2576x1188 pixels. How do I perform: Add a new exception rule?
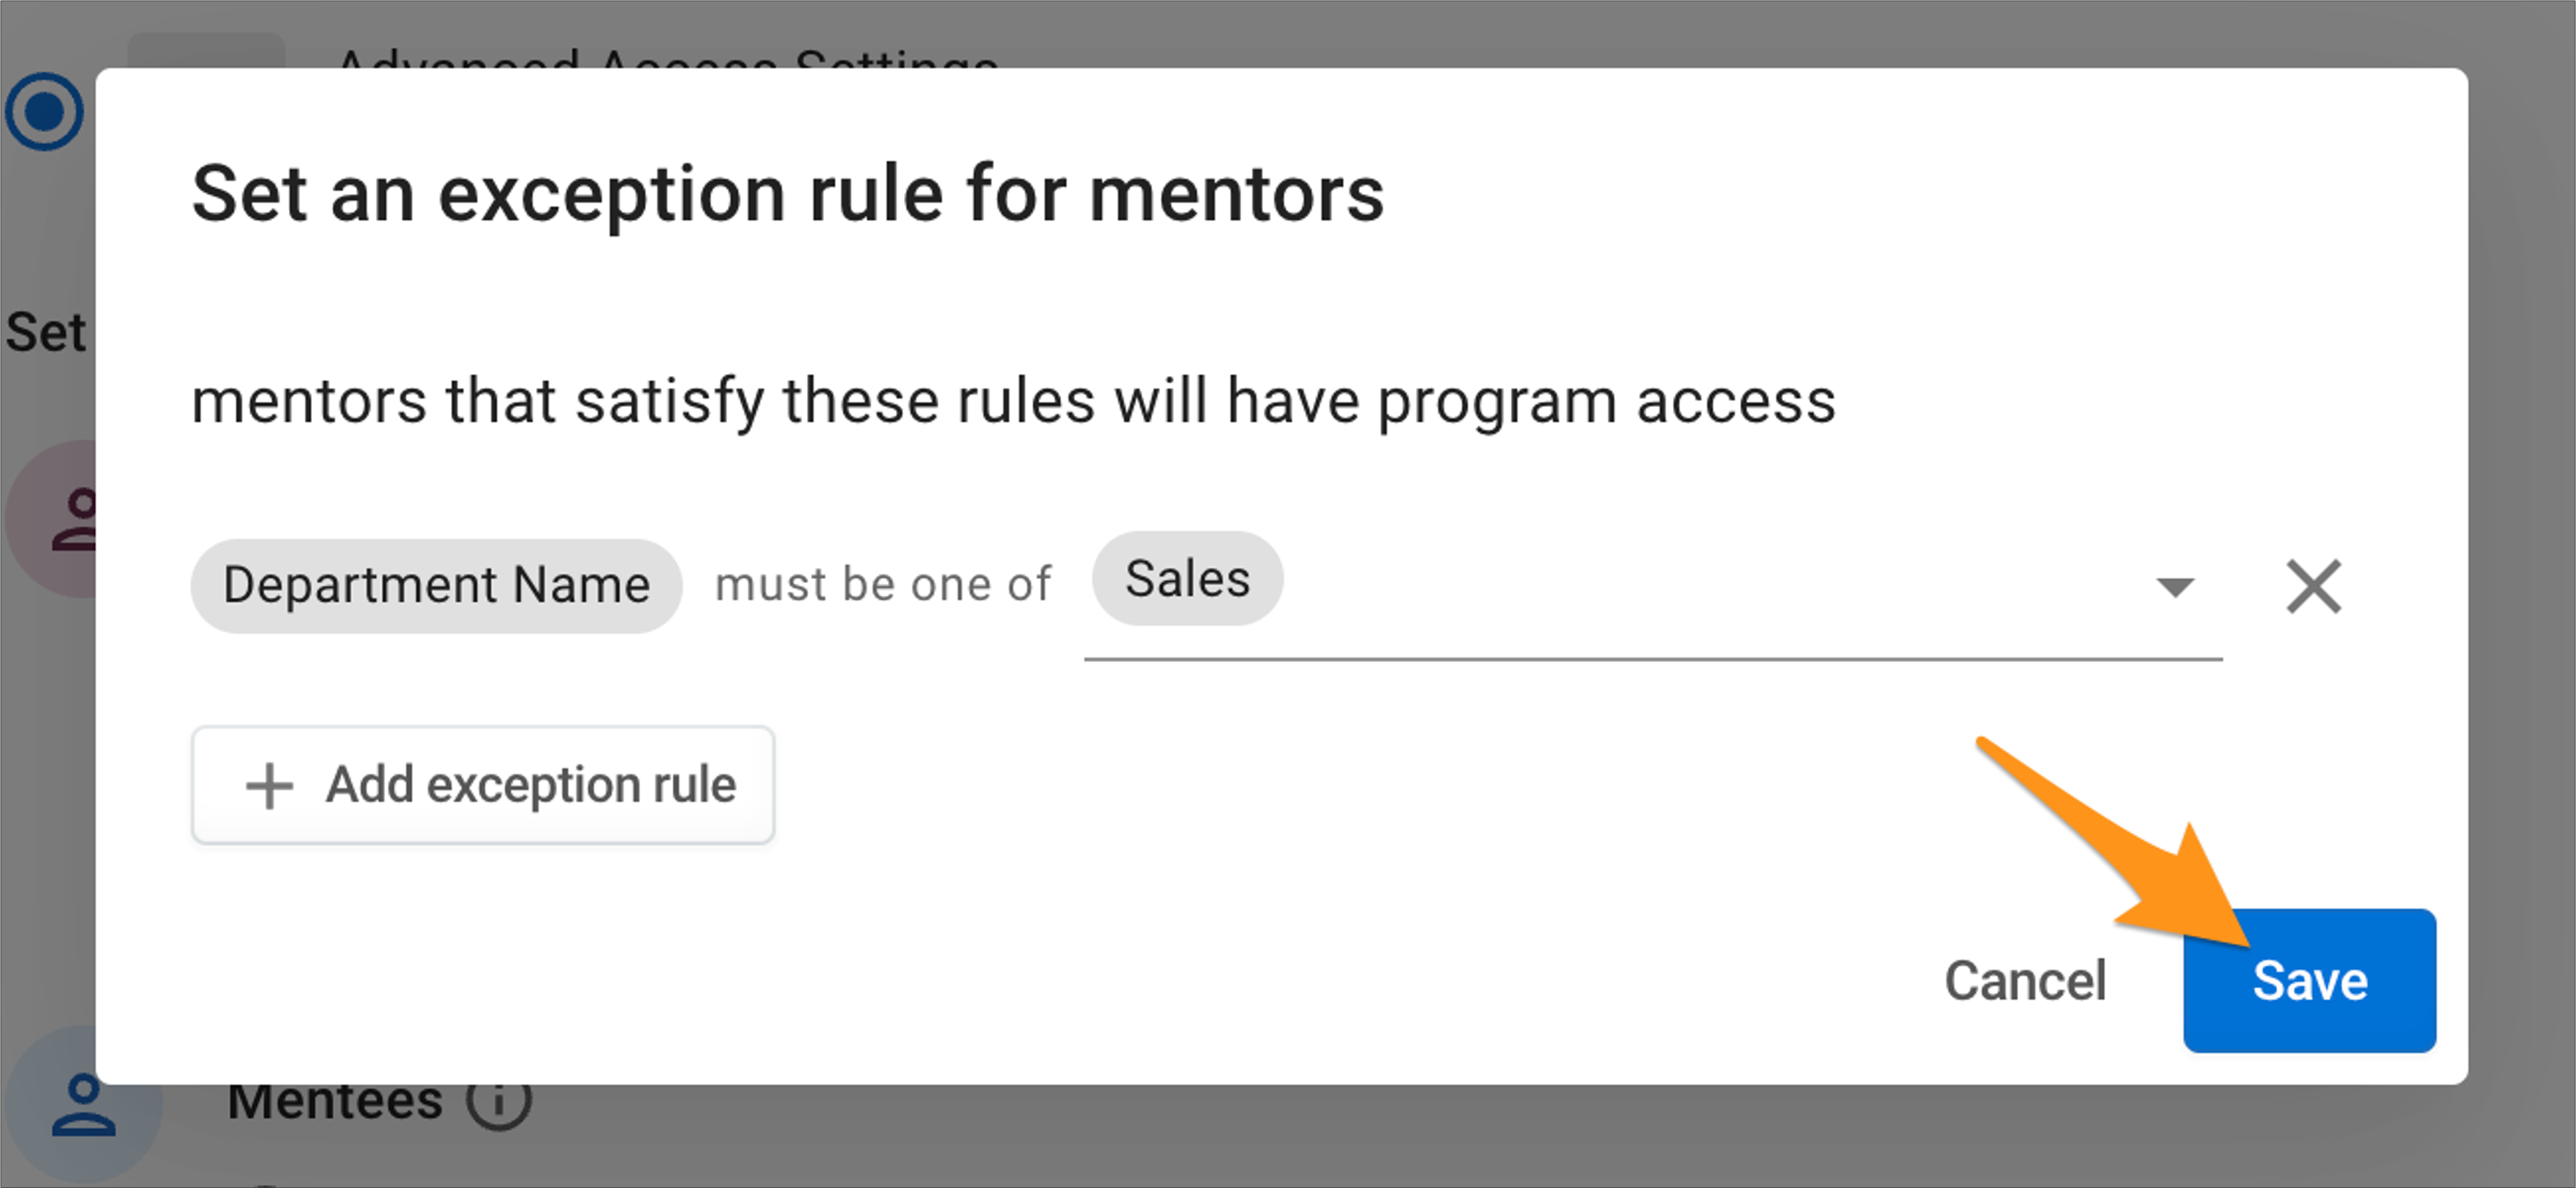pos(483,785)
